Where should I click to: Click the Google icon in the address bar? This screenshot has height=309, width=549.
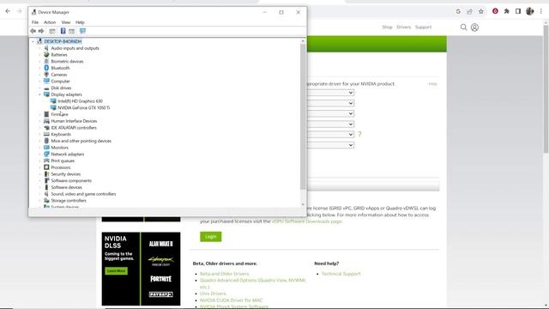[x=458, y=11]
